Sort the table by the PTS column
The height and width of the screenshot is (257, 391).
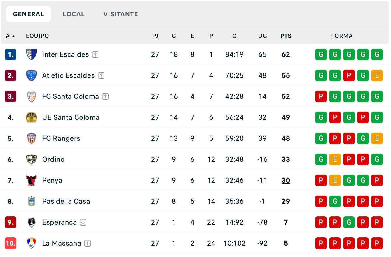[x=286, y=36]
